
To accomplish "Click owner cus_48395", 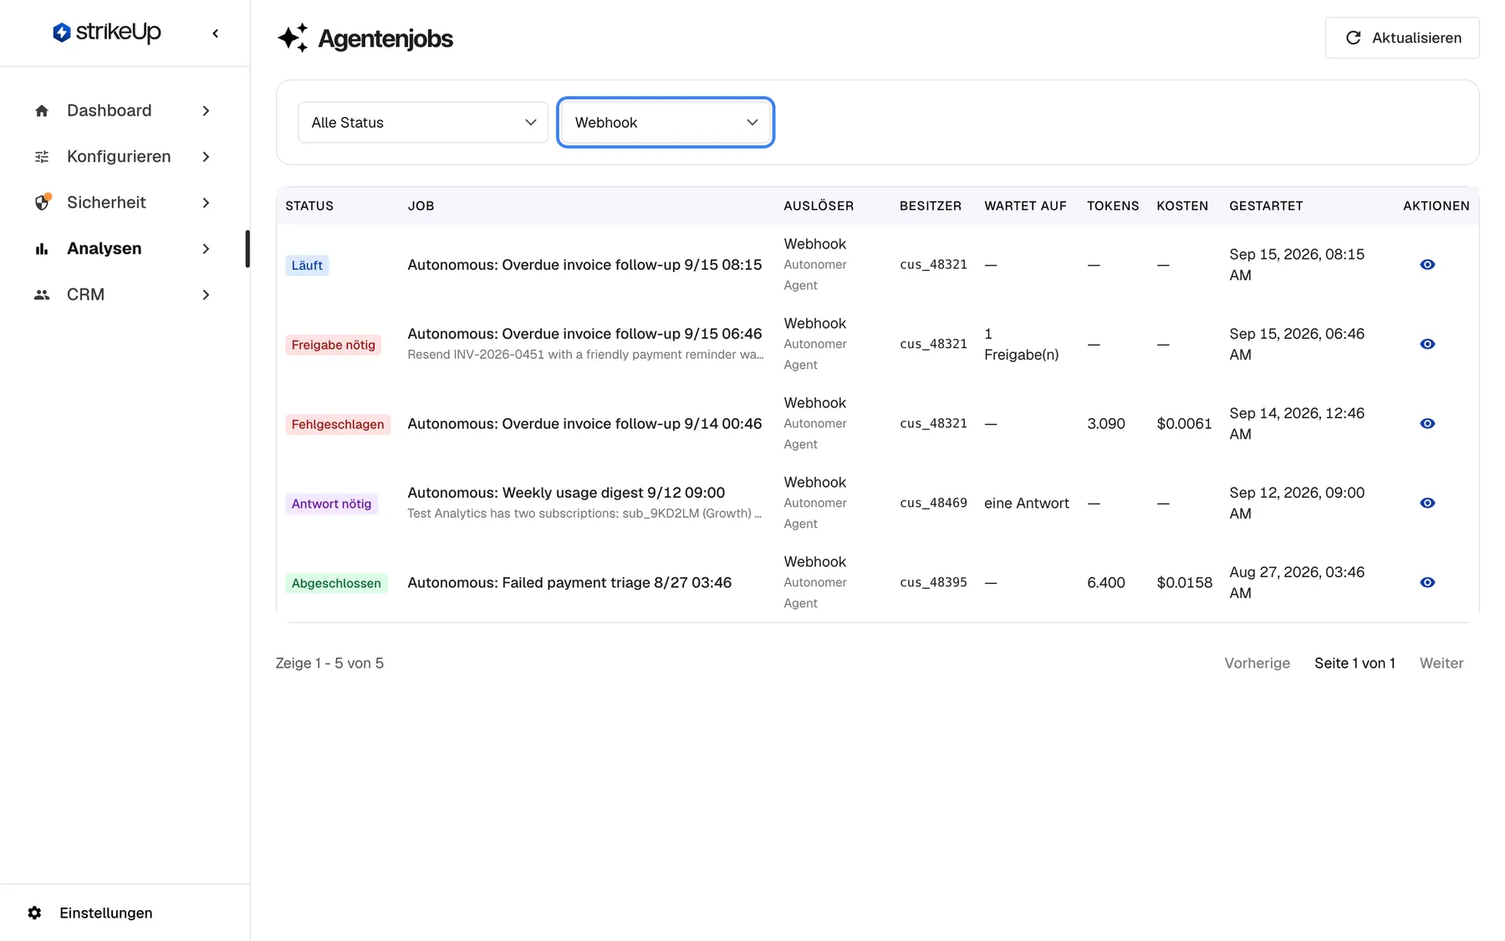I will (x=933, y=582).
